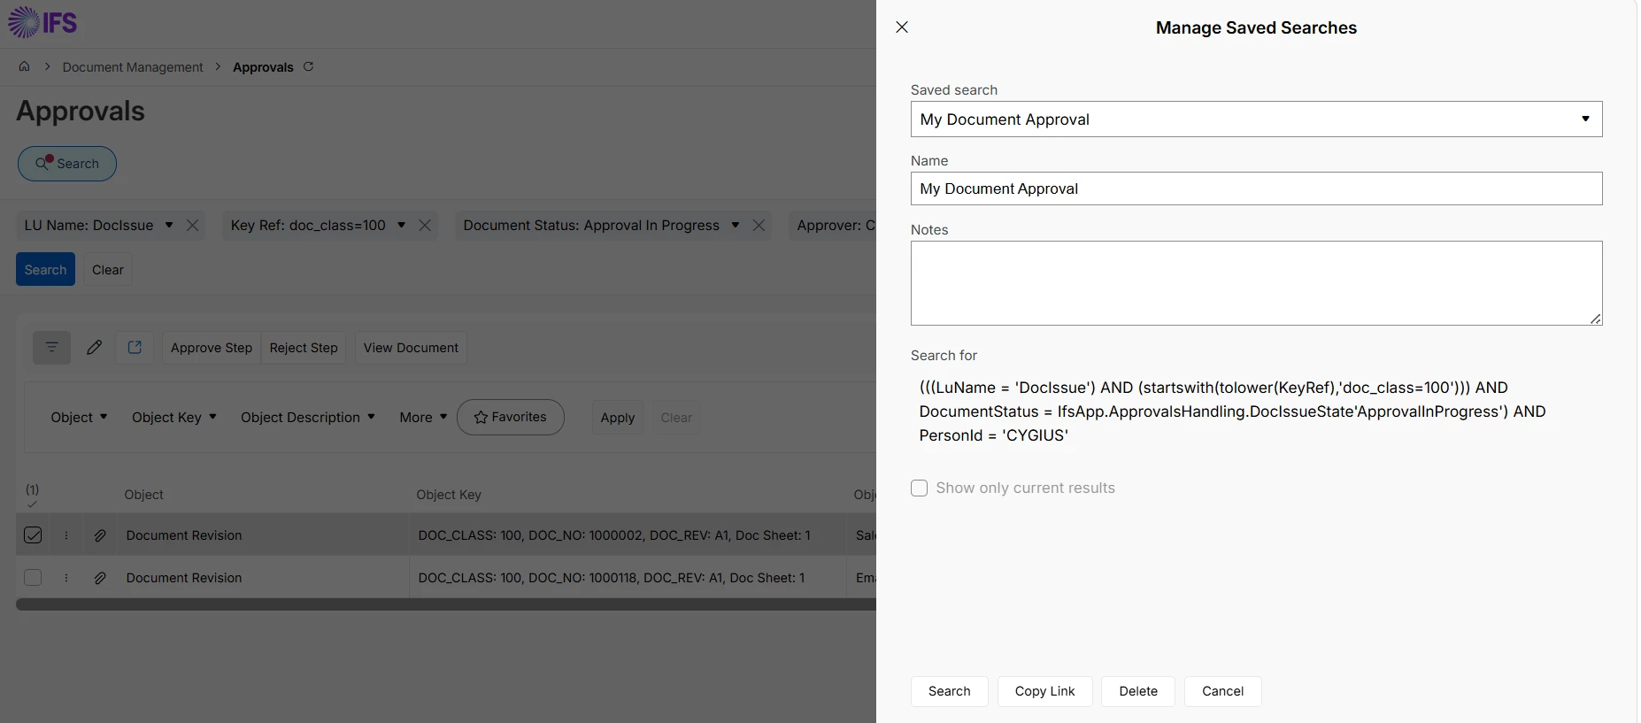Enable Show only current results

(x=920, y=488)
